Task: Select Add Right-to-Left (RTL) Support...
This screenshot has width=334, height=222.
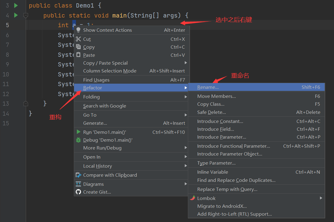Action: point(257,214)
